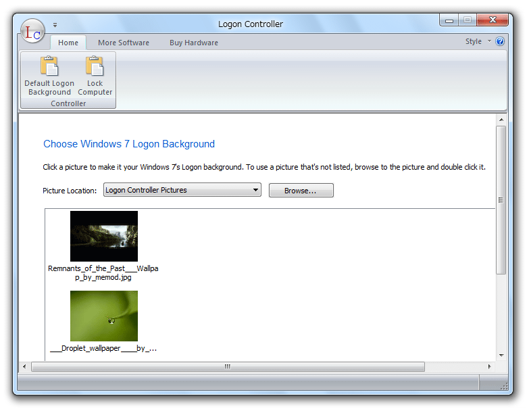Image resolution: width=529 pixels, height=411 pixels.
Task: Minimize the Logon Controller window
Action: coord(449,20)
